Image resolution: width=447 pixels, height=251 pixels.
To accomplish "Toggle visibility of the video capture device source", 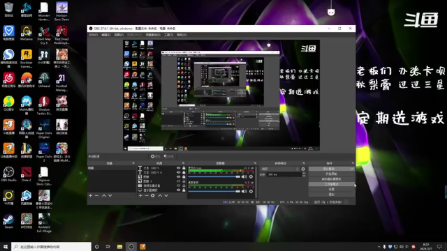I will click(179, 185).
